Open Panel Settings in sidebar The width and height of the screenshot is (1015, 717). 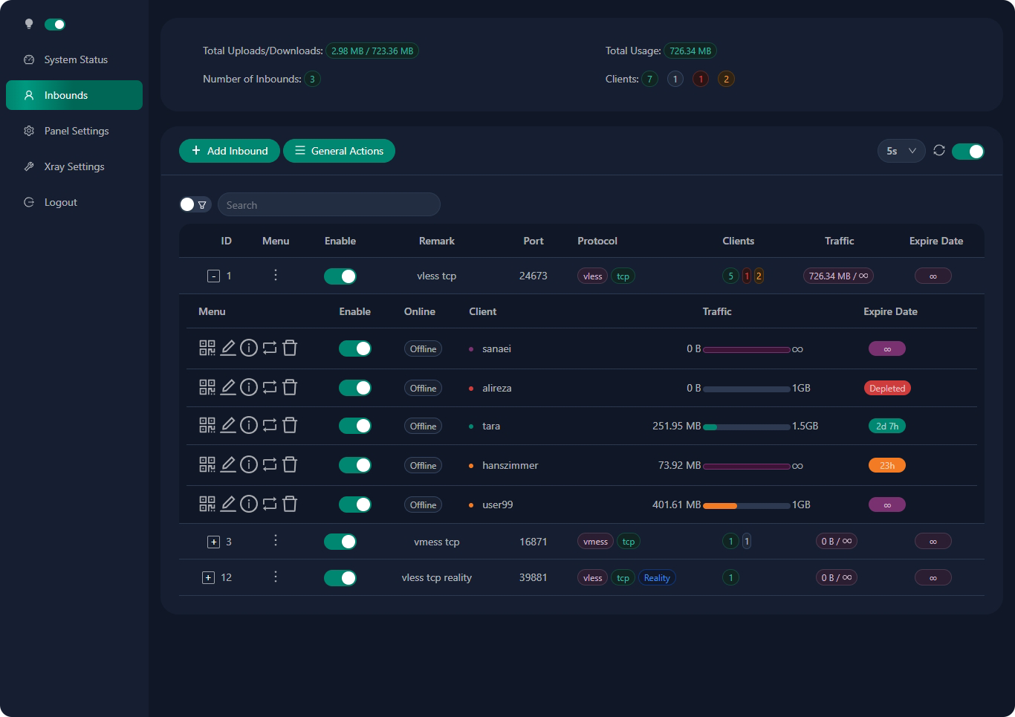click(76, 131)
